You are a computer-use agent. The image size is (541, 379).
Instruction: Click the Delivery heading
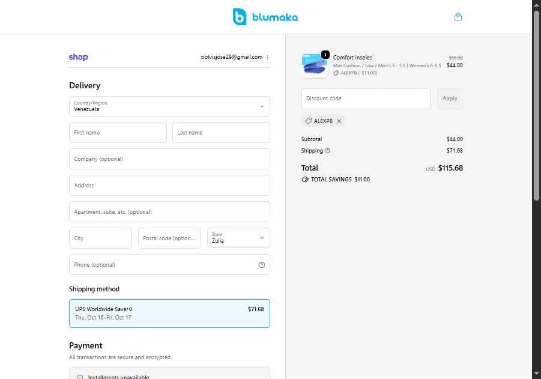[85, 86]
